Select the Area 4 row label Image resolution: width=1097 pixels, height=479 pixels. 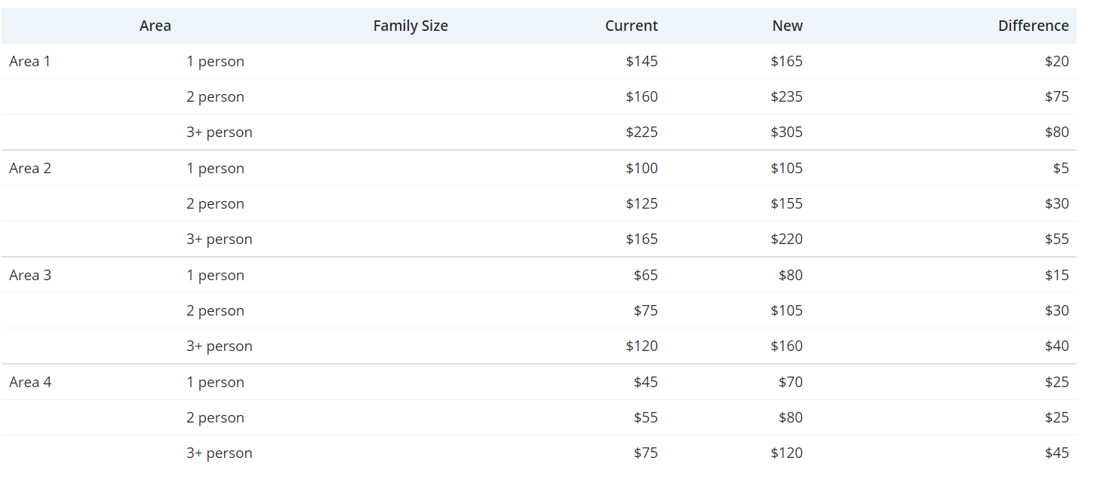(30, 382)
